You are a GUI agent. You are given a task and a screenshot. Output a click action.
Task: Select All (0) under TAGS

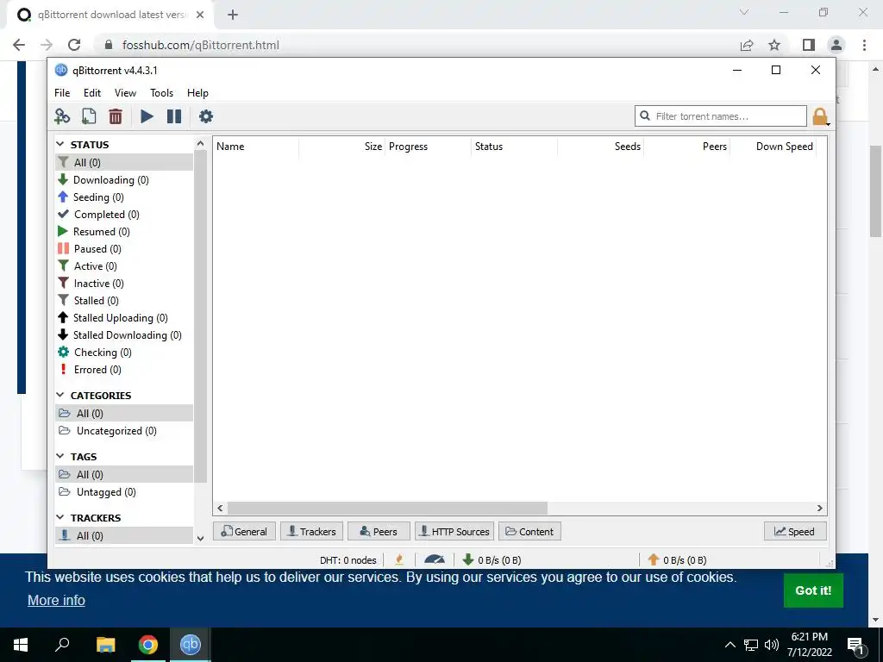tap(124, 475)
